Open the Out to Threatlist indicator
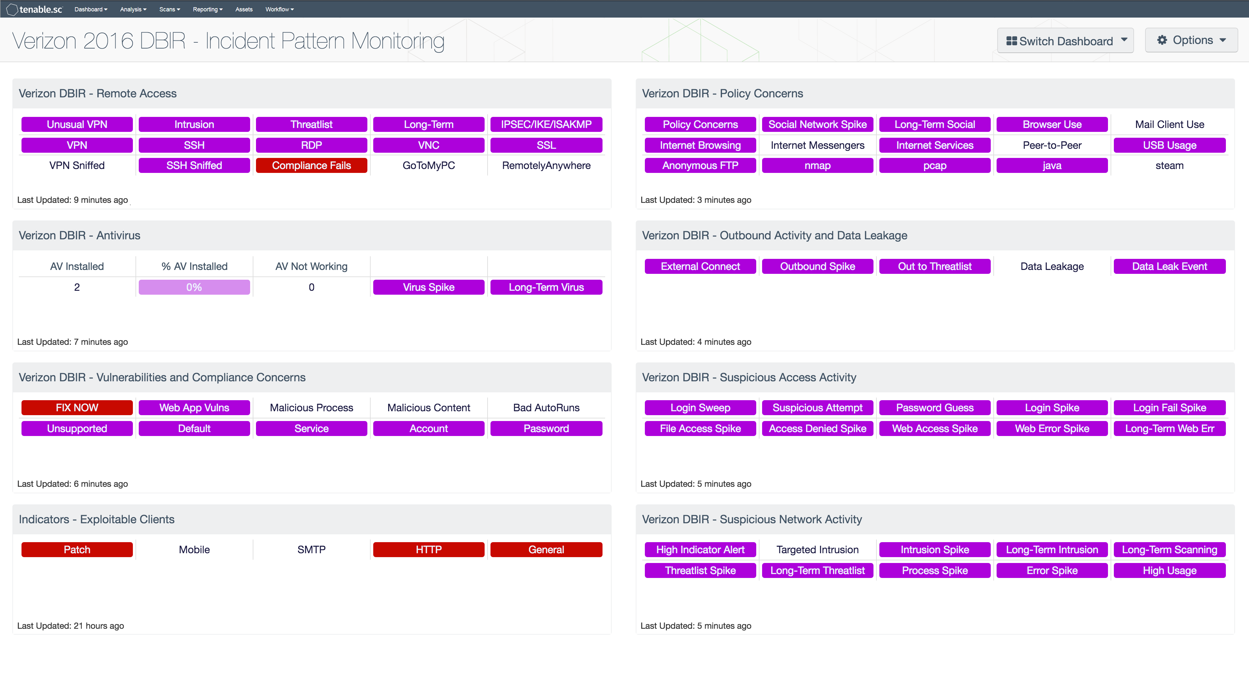Image resolution: width=1249 pixels, height=675 pixels. point(935,266)
